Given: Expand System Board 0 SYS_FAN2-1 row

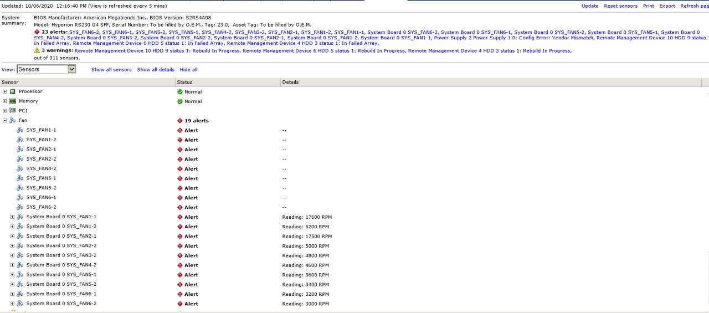Looking at the screenshot, I should [x=13, y=236].
